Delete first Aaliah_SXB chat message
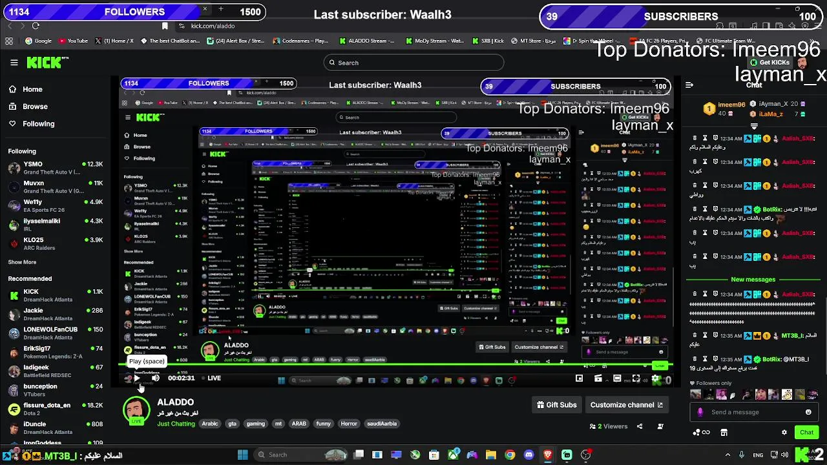Viewport: 827px width, 465px height. pyautogui.click(x=695, y=138)
